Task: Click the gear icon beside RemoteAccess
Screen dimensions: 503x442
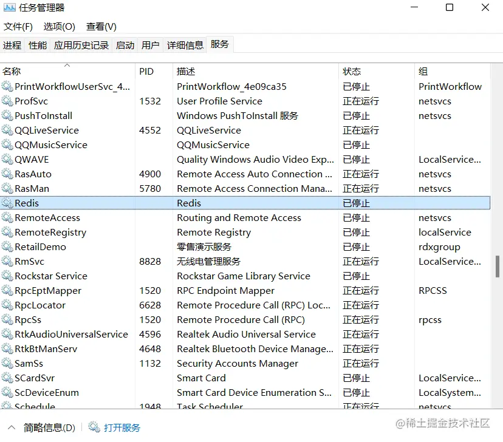Action: click(7, 217)
